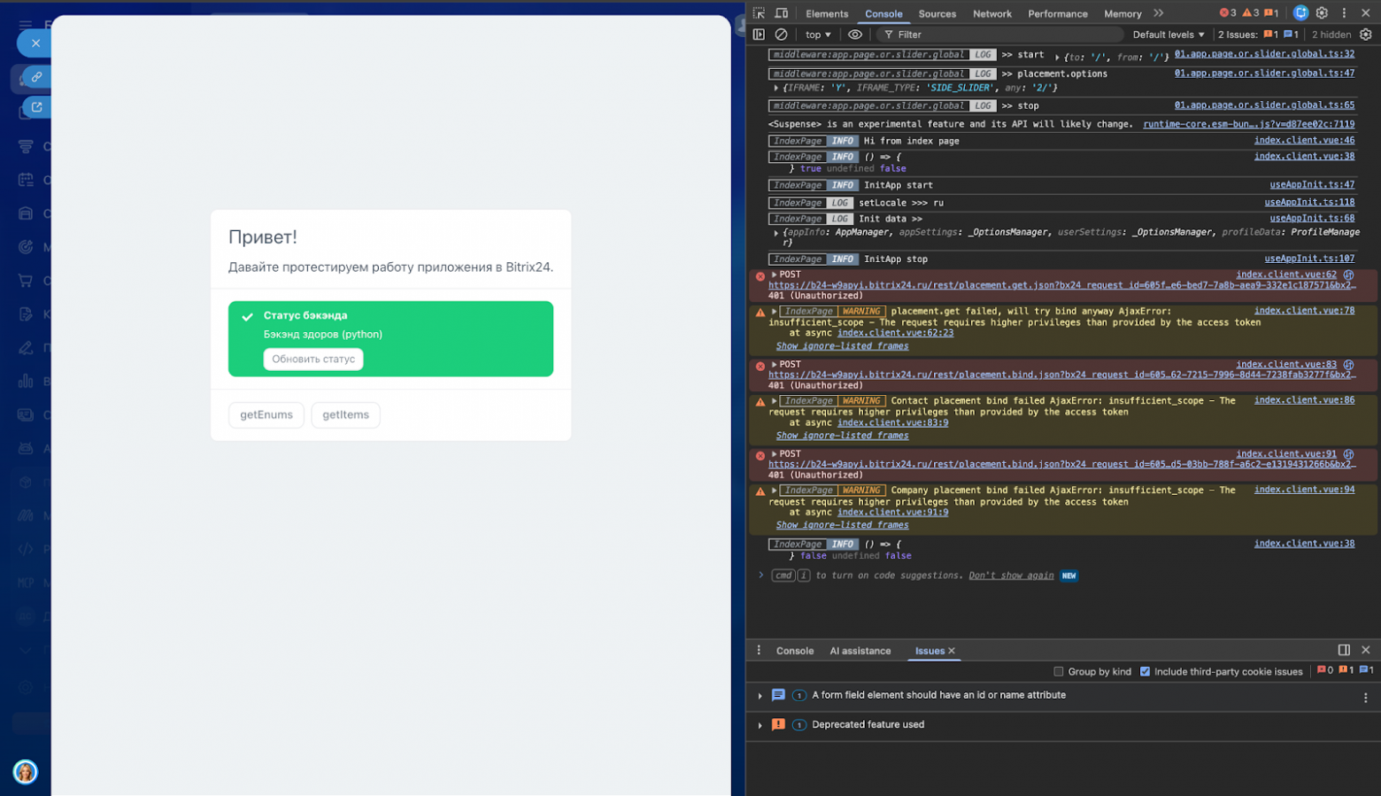This screenshot has height=796, width=1381.
Task: Expand the Deprecated feature used issue
Action: (760, 725)
